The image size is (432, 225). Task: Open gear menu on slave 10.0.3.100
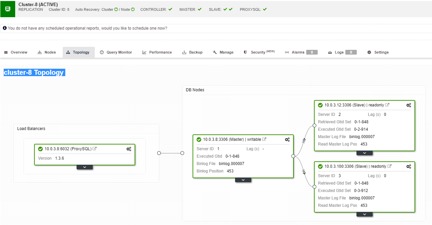pyautogui.click(x=409, y=166)
